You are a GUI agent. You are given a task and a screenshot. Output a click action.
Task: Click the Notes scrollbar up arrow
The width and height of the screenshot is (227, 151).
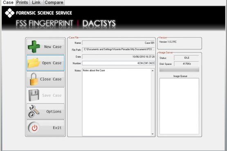153,71
